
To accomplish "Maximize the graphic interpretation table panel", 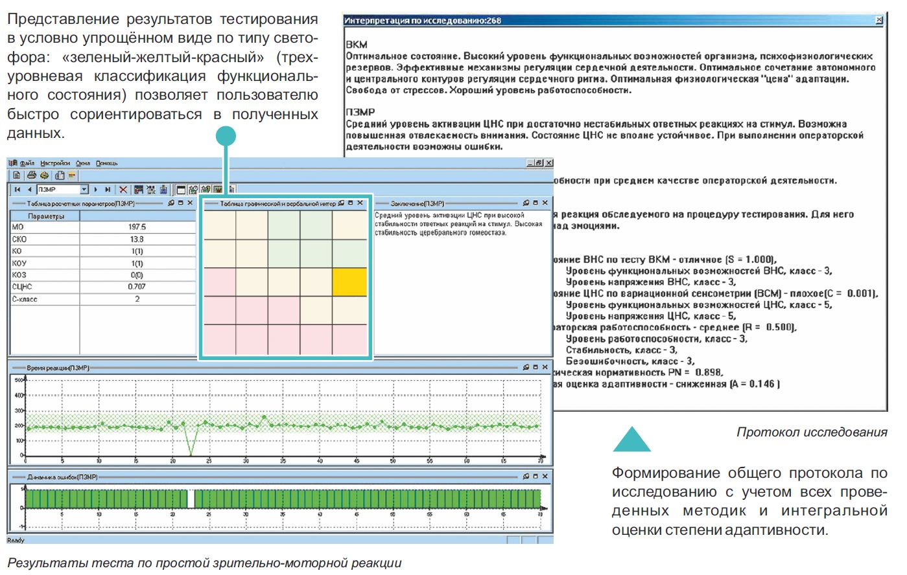I will 350,203.
